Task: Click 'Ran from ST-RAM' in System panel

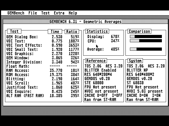Action: coord(143,99)
